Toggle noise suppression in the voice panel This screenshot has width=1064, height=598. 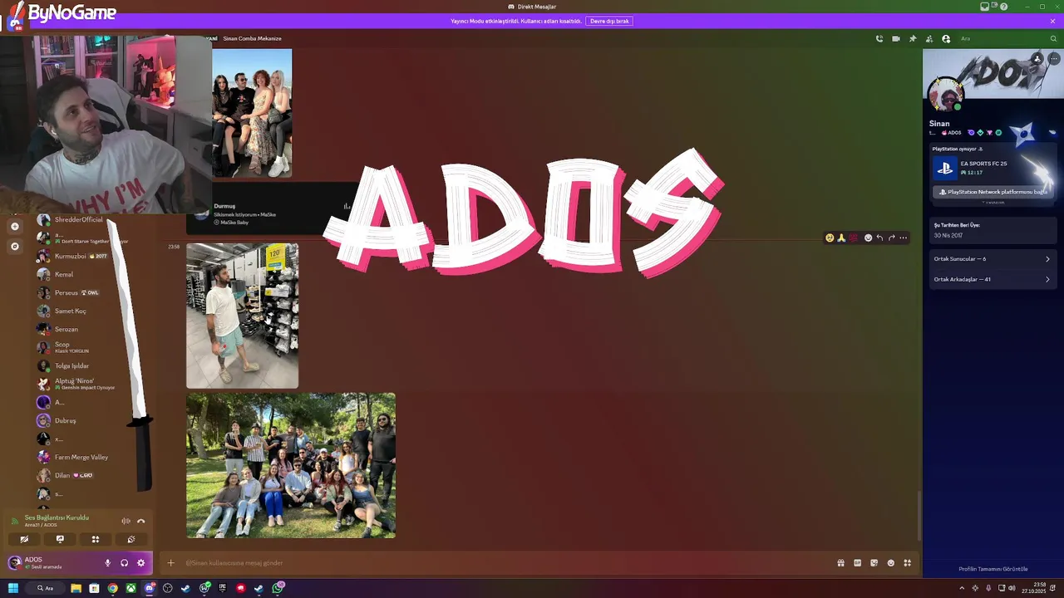126,521
